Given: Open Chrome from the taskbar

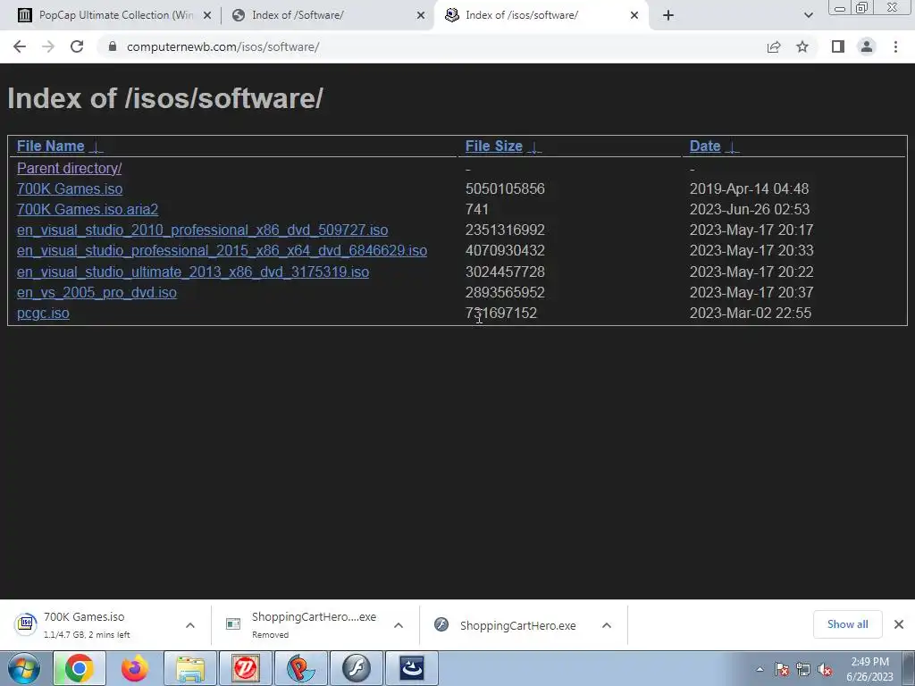Looking at the screenshot, I should 79,668.
